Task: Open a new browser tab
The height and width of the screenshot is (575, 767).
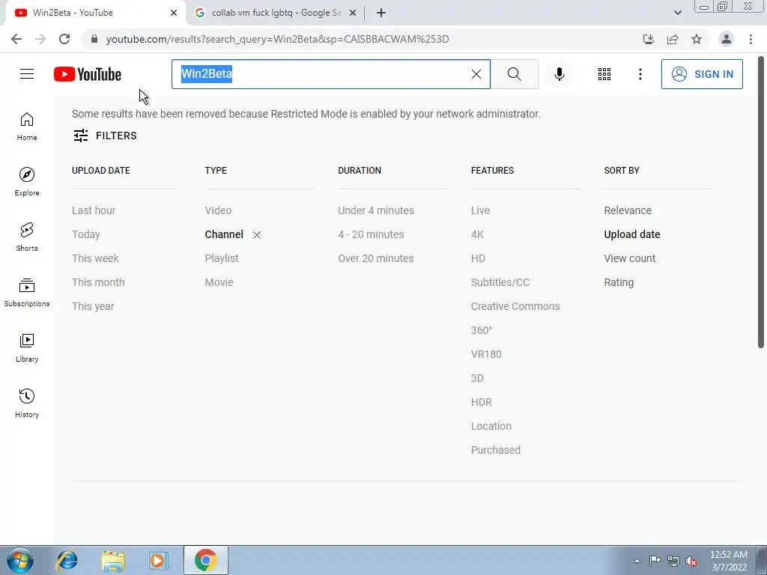Action: tap(381, 13)
